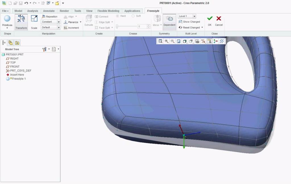Switch to the Analysis tab
This screenshot has width=291, height=184.
pyautogui.click(x=32, y=11)
